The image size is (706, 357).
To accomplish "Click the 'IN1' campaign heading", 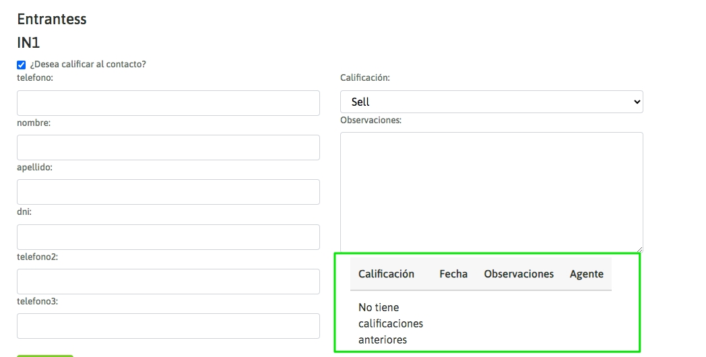I will coord(28,42).
